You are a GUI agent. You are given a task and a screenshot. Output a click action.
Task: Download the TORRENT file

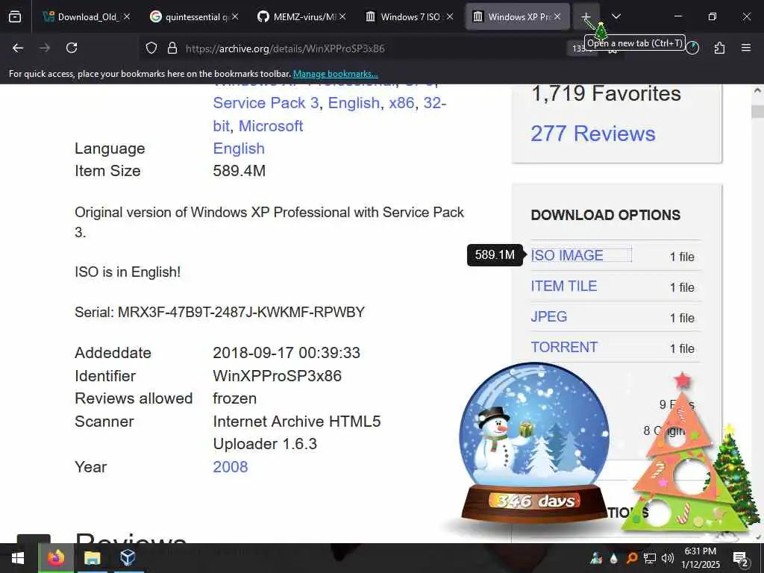point(564,347)
